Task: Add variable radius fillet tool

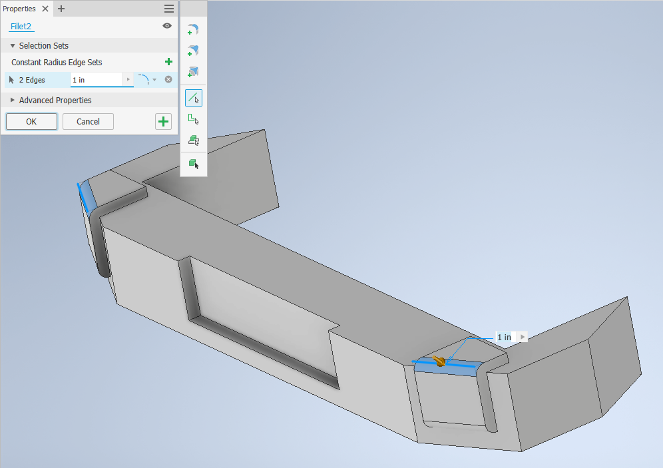Action: click(193, 51)
